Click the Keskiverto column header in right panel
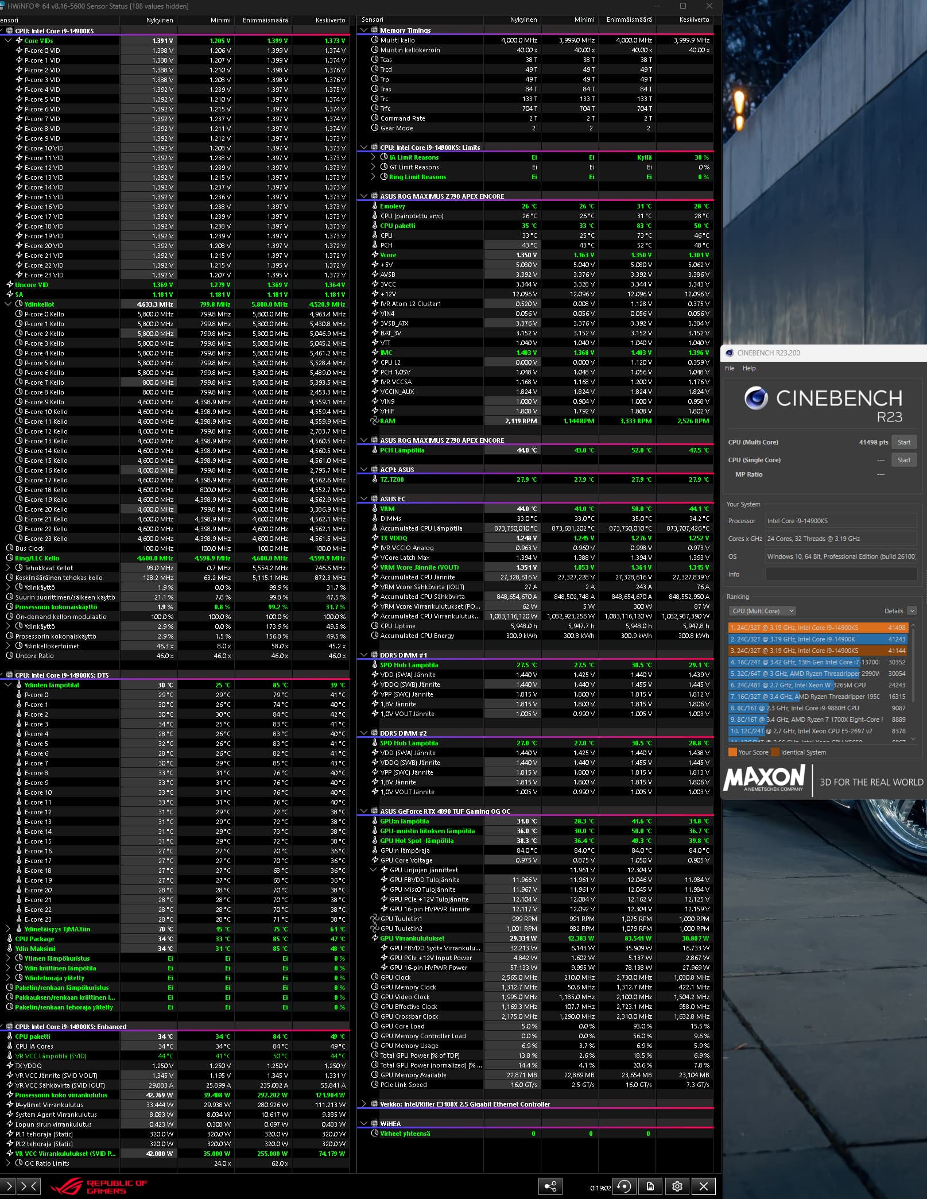The width and height of the screenshot is (927, 1199). pyautogui.click(x=695, y=20)
